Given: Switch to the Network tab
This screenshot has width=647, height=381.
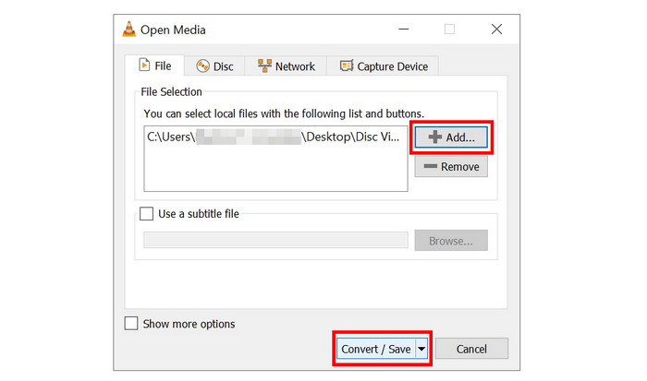Looking at the screenshot, I should coord(286,66).
